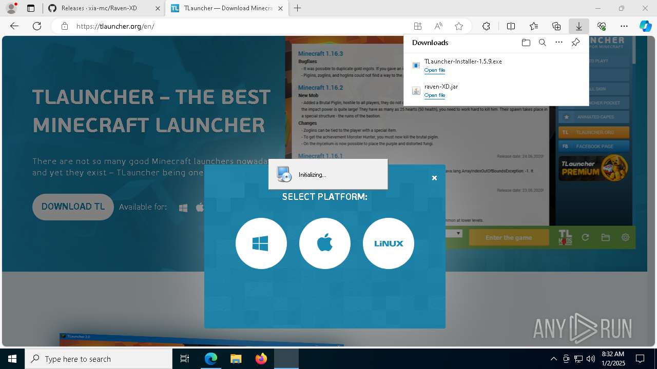Open more options in Downloads panel
Image resolution: width=657 pixels, height=369 pixels.
[559, 43]
